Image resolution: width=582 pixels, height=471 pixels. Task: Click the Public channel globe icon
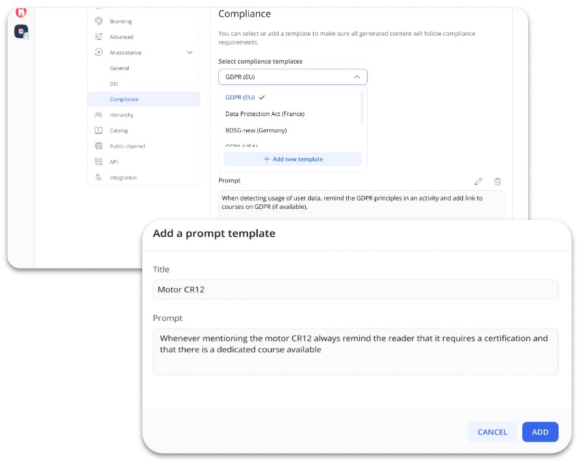click(x=99, y=146)
